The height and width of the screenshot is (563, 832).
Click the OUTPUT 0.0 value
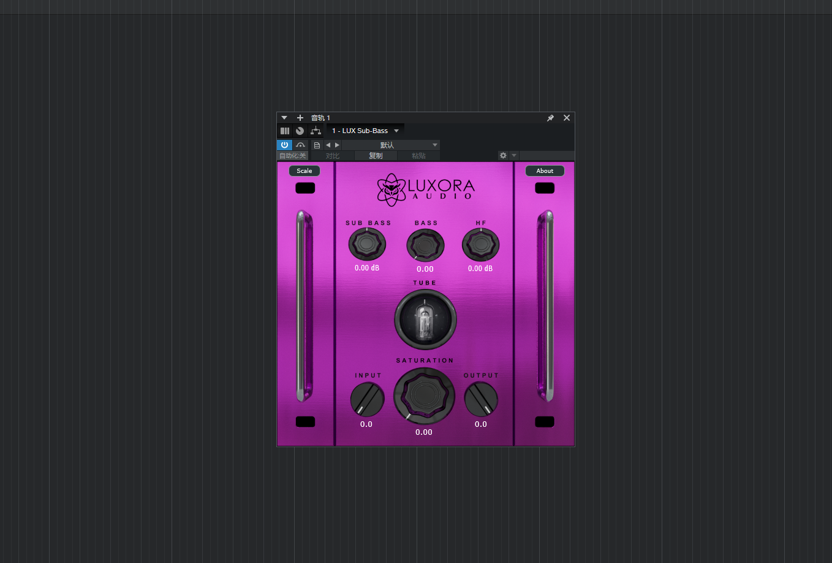[481, 424]
